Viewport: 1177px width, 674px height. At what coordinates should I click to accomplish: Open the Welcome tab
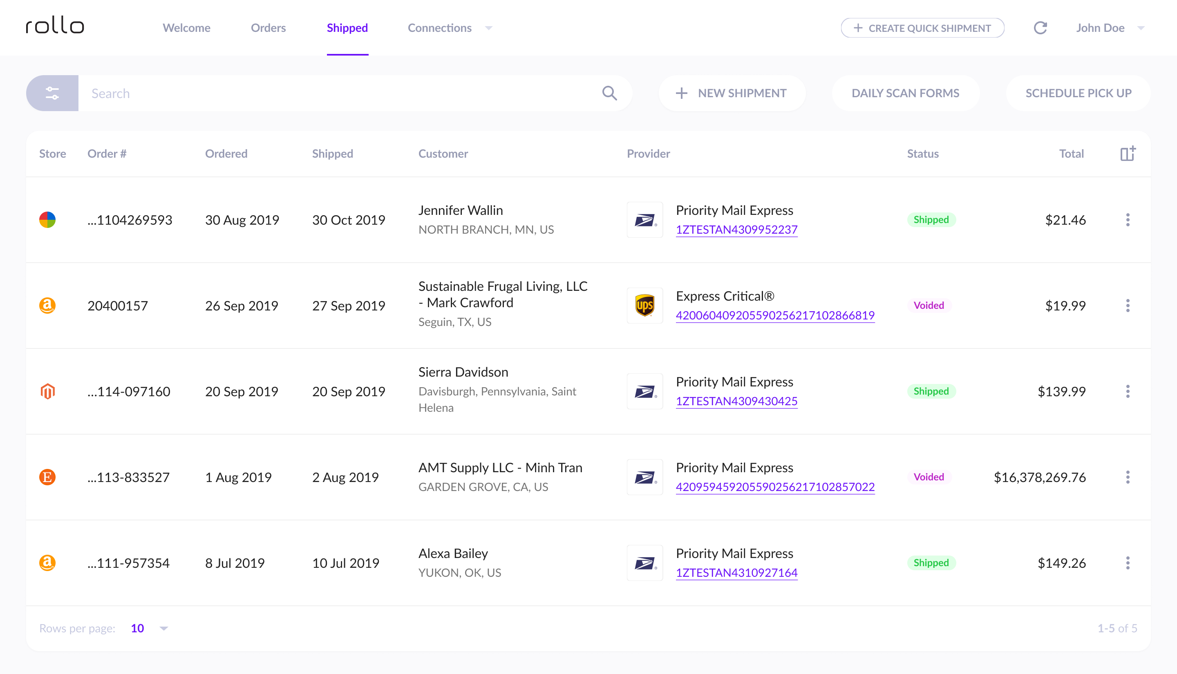tap(187, 28)
